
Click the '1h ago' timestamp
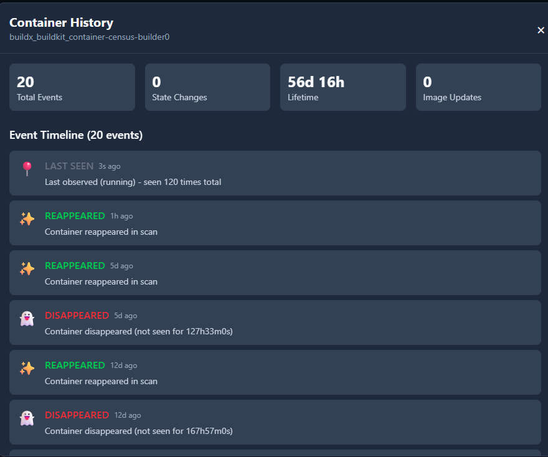pos(121,216)
